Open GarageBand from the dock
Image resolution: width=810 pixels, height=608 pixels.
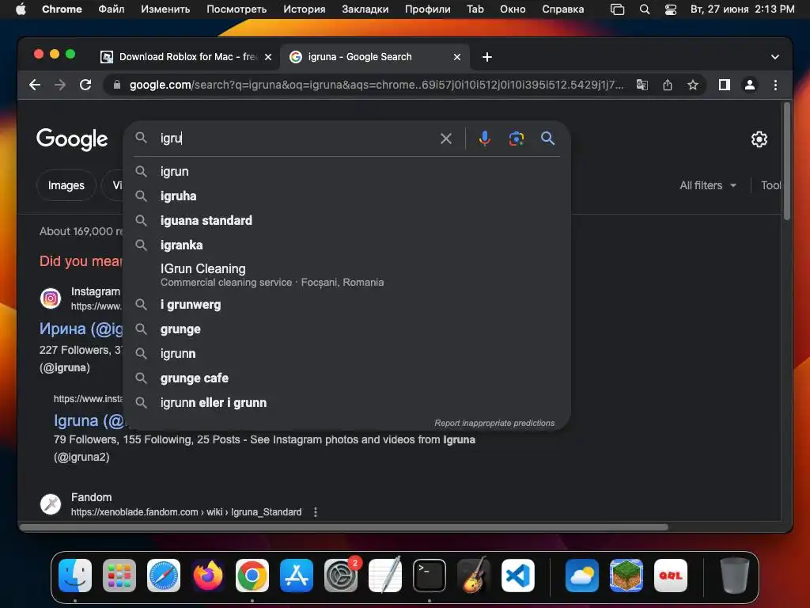[474, 576]
